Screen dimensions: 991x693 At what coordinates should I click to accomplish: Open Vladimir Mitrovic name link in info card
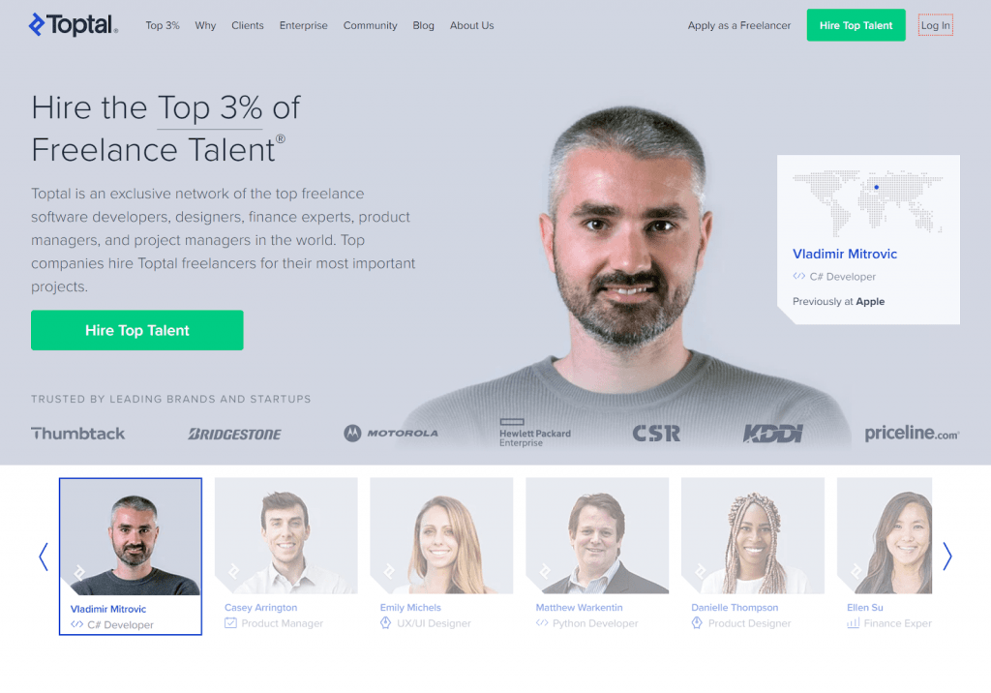pos(844,254)
